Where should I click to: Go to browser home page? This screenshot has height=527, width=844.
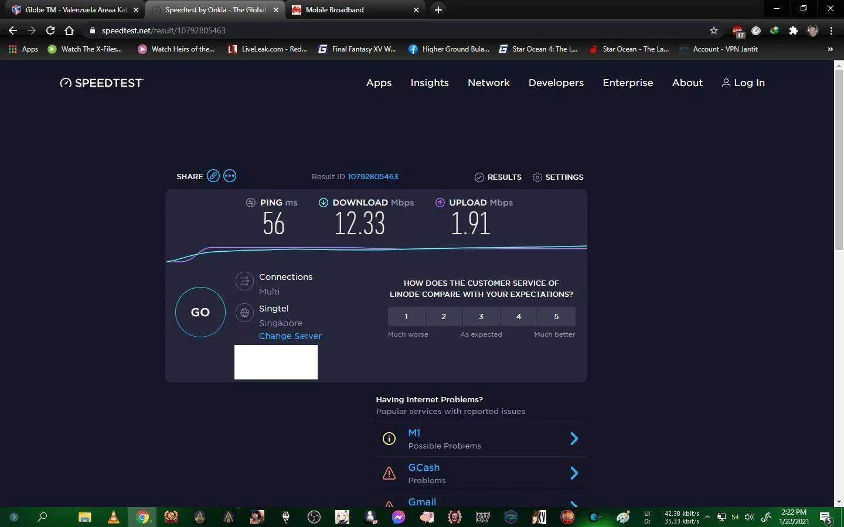point(69,30)
